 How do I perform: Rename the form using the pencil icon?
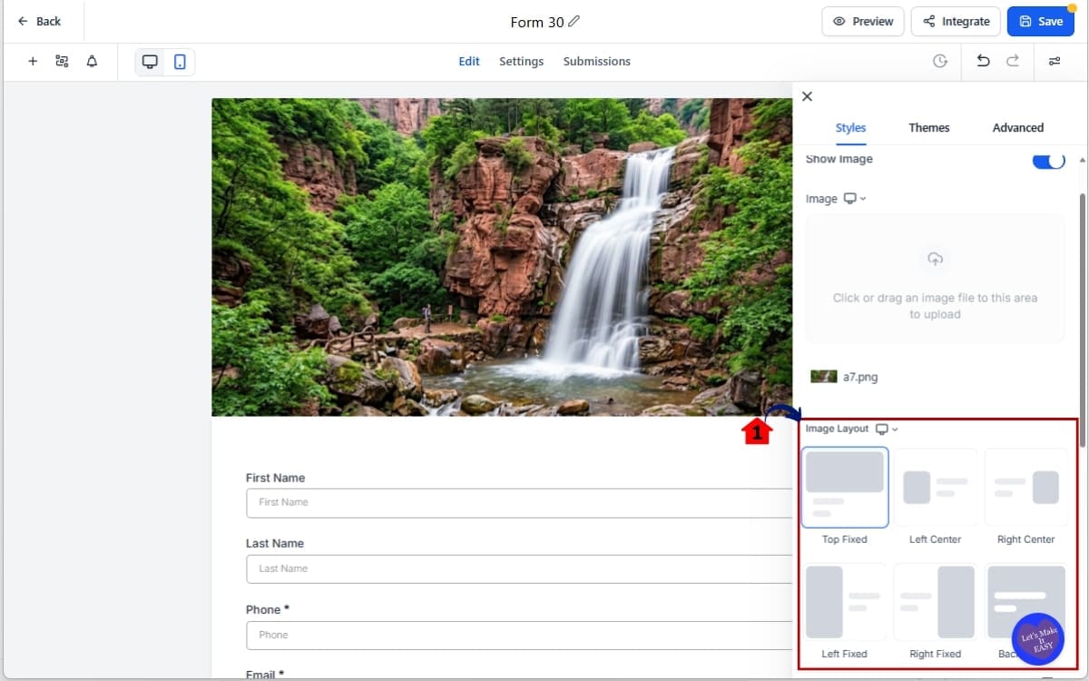pyautogui.click(x=574, y=21)
